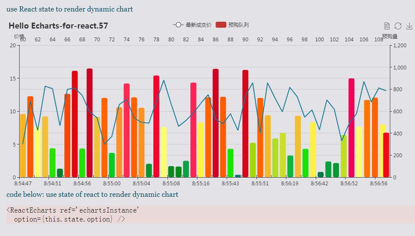
Task: Click the line peak point near 8:55:08
Action: (164, 80)
